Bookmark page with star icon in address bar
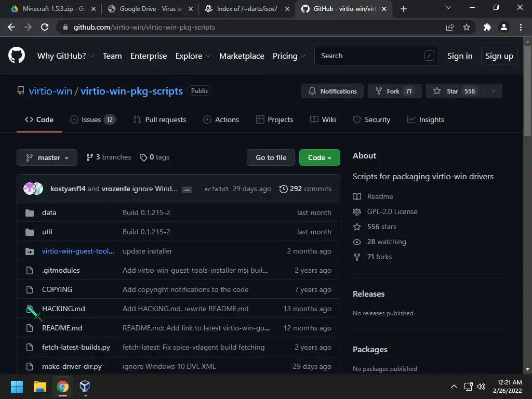532x399 pixels. pos(467,27)
